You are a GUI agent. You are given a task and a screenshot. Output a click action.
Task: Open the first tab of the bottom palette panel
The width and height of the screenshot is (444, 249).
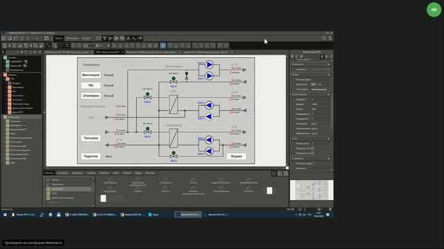[49, 173]
